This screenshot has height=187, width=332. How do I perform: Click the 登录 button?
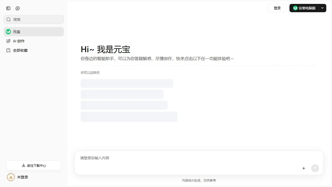277,8
